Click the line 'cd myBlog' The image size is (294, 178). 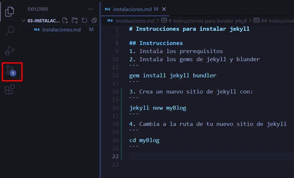pos(144,140)
